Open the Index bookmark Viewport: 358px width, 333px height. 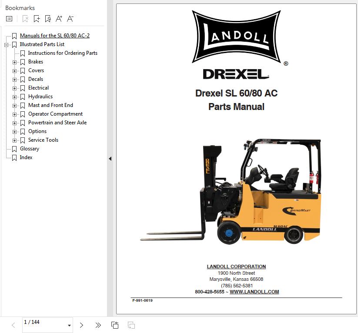26,157
